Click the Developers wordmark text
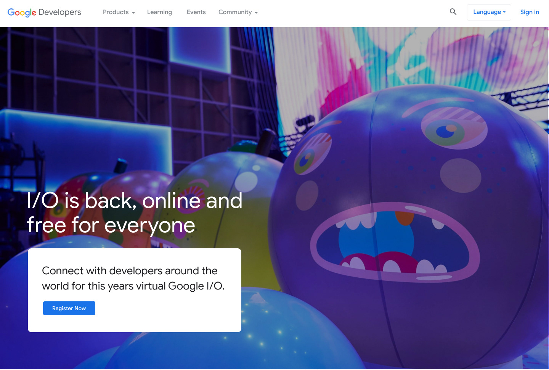This screenshot has height=370, width=549. pos(60,12)
